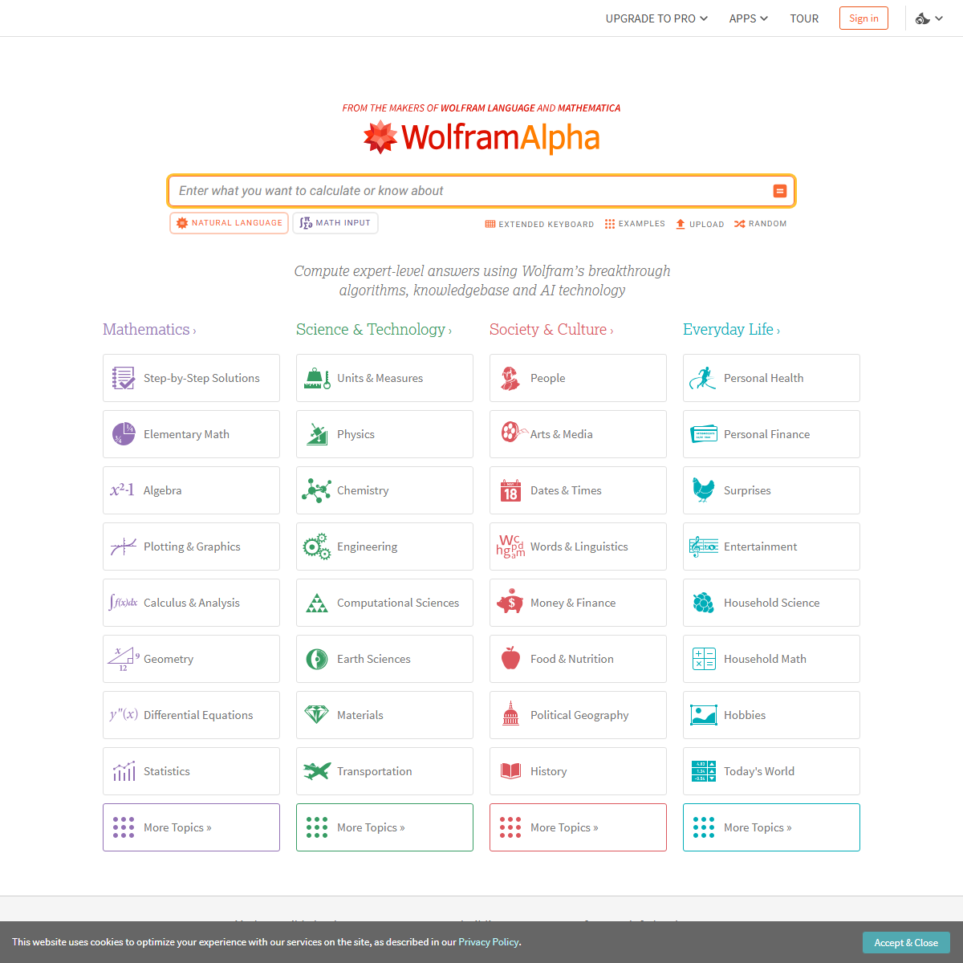963x963 pixels.
Task: Open the Household Science topic
Action: pos(771,603)
